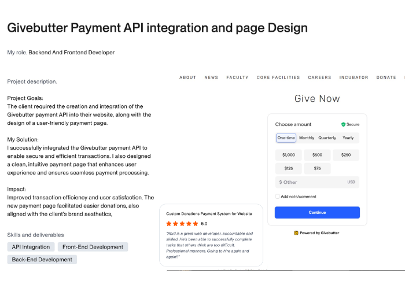The image size is (405, 289).
Task: Select the Monthly donation frequency
Action: pos(307,138)
